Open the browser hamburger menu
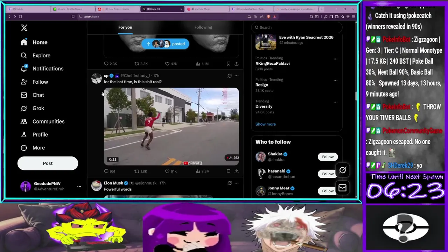Viewport: 448px width, 252px height. [x=353, y=16]
